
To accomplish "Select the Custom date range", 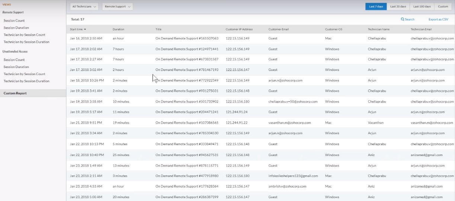I will [443, 7].
